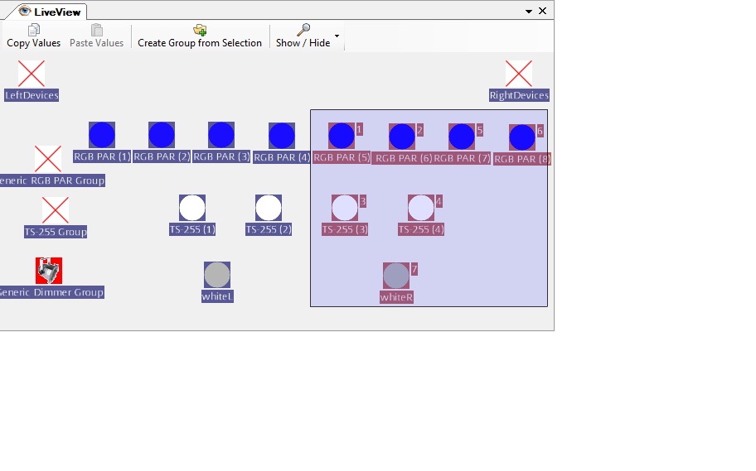Select the TS-255 (2) fixture
The width and height of the screenshot is (756, 471).
click(x=269, y=208)
